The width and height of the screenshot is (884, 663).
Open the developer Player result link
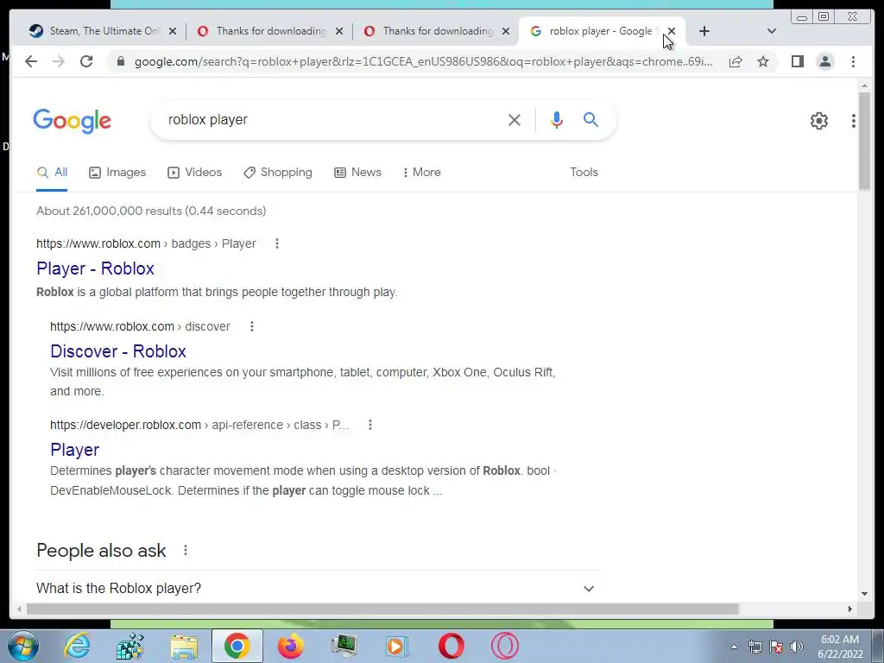tap(74, 450)
